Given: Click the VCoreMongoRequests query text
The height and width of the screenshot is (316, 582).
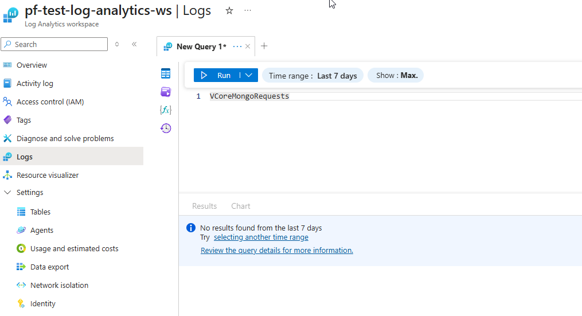Looking at the screenshot, I should tap(249, 96).
